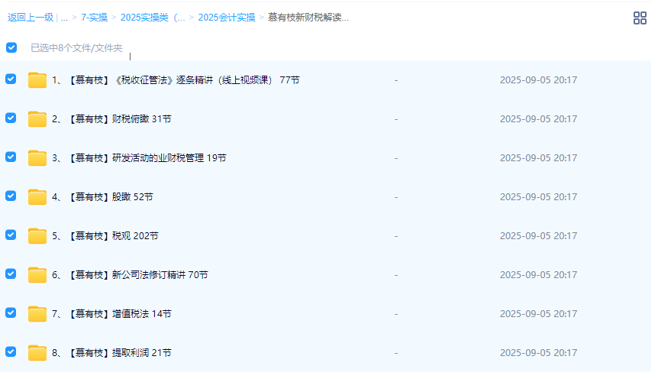Navigate to 2025实操类 breadcrumb
Image resolution: width=658 pixels, height=379 pixels.
pyautogui.click(x=153, y=18)
